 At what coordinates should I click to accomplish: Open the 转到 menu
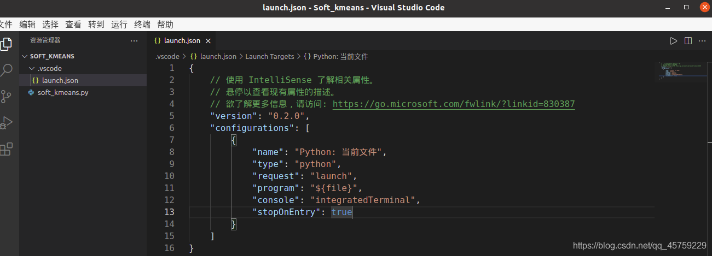pos(96,25)
